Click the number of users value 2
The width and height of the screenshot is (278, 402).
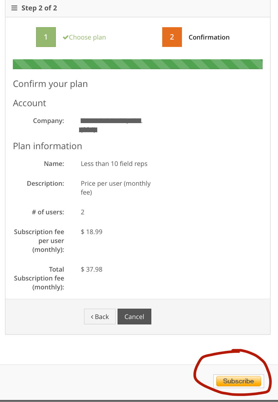pos(83,212)
